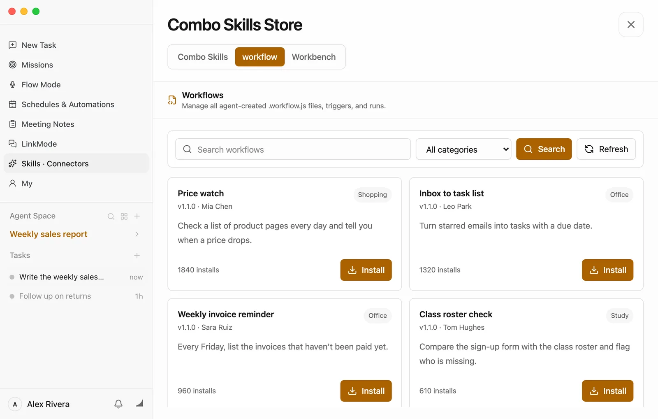This screenshot has height=419, width=658.
Task: Open Schedules & Automations
Action: click(76, 104)
